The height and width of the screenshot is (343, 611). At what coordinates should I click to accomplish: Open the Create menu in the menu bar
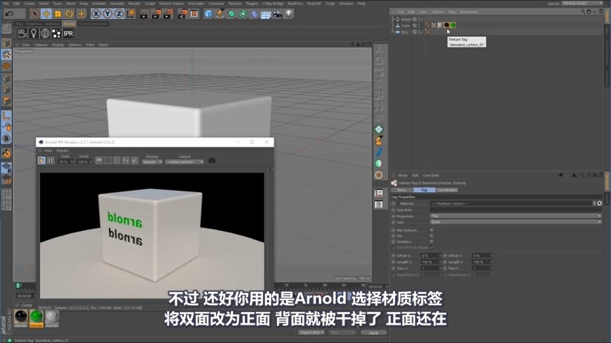pos(29,4)
